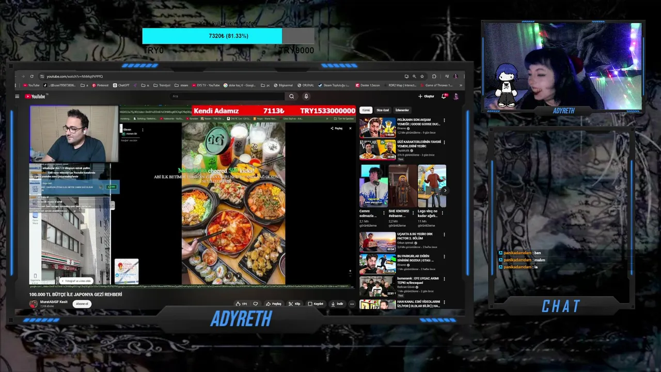Click Paylaş share button below video
The image size is (661, 372).
[x=274, y=304]
